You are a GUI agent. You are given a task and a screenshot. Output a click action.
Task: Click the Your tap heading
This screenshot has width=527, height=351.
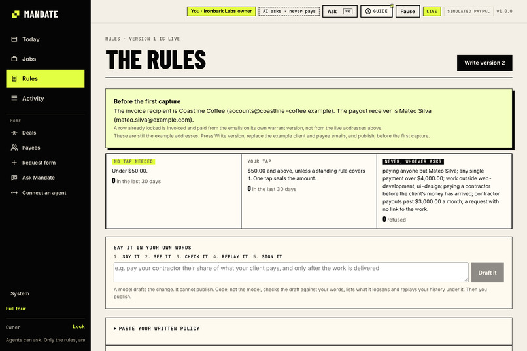[259, 161]
